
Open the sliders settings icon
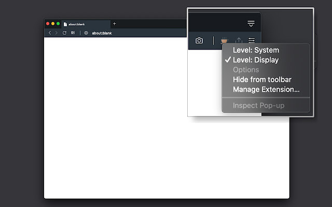click(x=252, y=40)
